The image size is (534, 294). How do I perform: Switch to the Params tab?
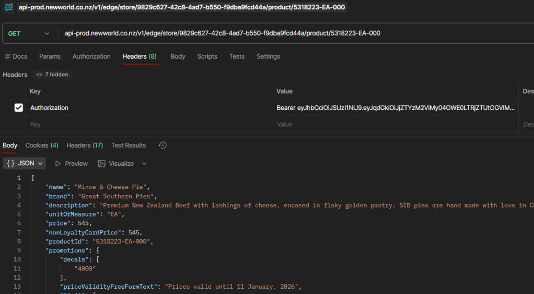pos(50,56)
